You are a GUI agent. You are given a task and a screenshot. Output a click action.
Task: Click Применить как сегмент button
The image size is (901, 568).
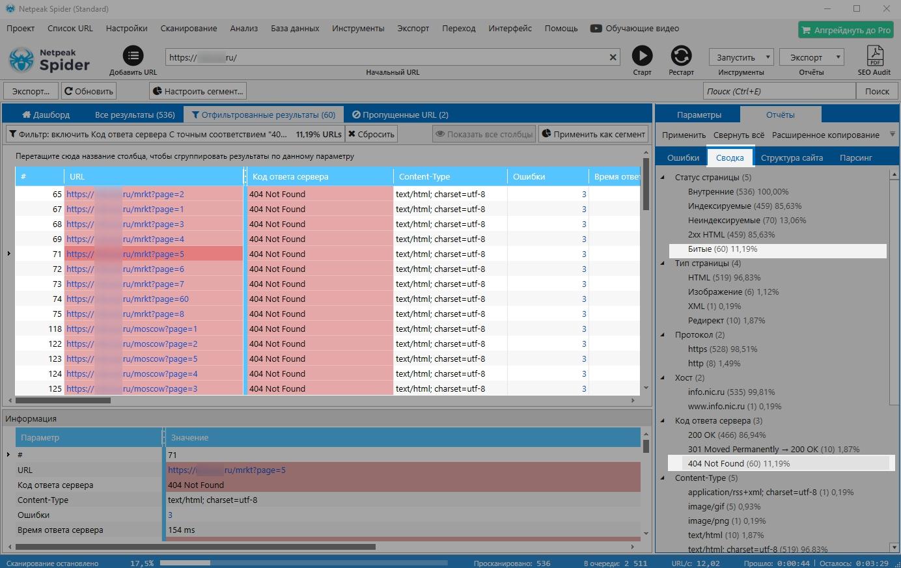pyautogui.click(x=593, y=134)
